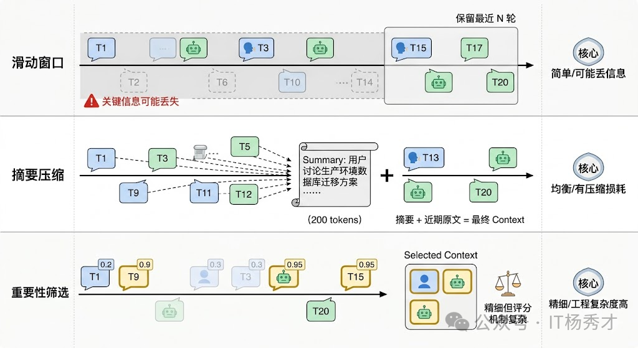638x348 pixels.
Task: Click 摘要 + 近期原文 = 最终 Context text
Action: (x=460, y=220)
